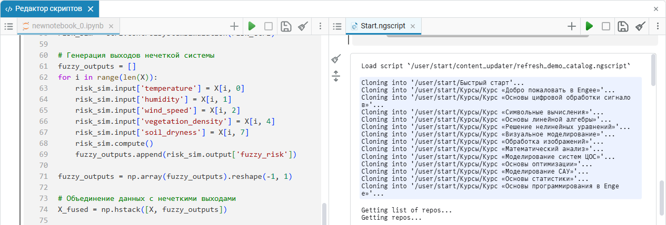Add new cell in Start.ngscript toolbar
The width and height of the screenshot is (666, 225).
[x=572, y=26]
